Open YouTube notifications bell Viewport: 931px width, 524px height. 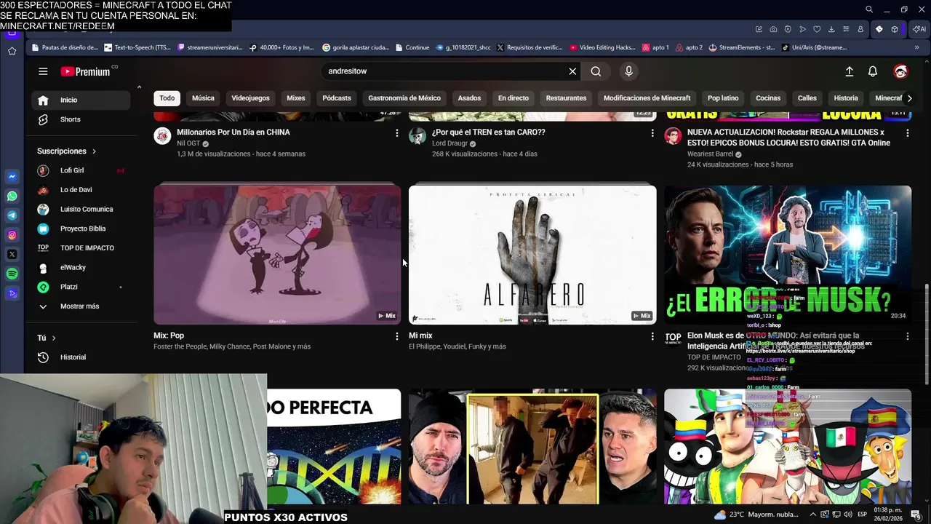(x=873, y=71)
